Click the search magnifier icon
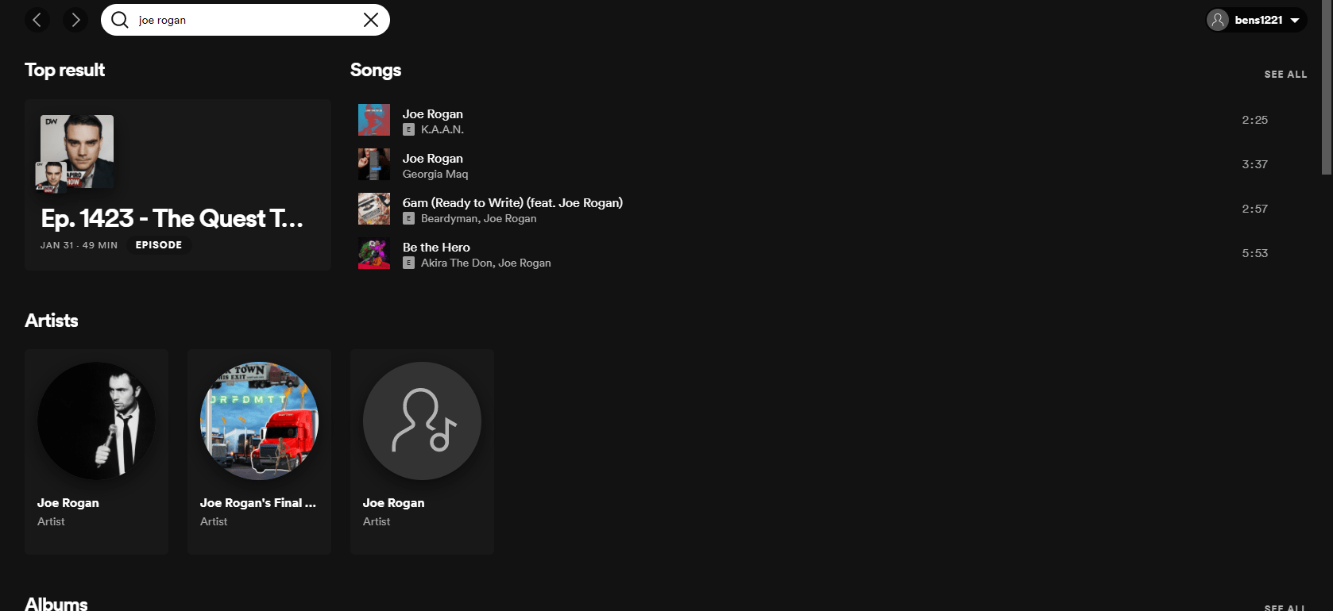The width and height of the screenshot is (1333, 611). (120, 20)
